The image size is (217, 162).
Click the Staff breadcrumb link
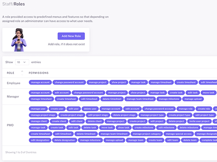pyautogui.click(x=7, y=4)
